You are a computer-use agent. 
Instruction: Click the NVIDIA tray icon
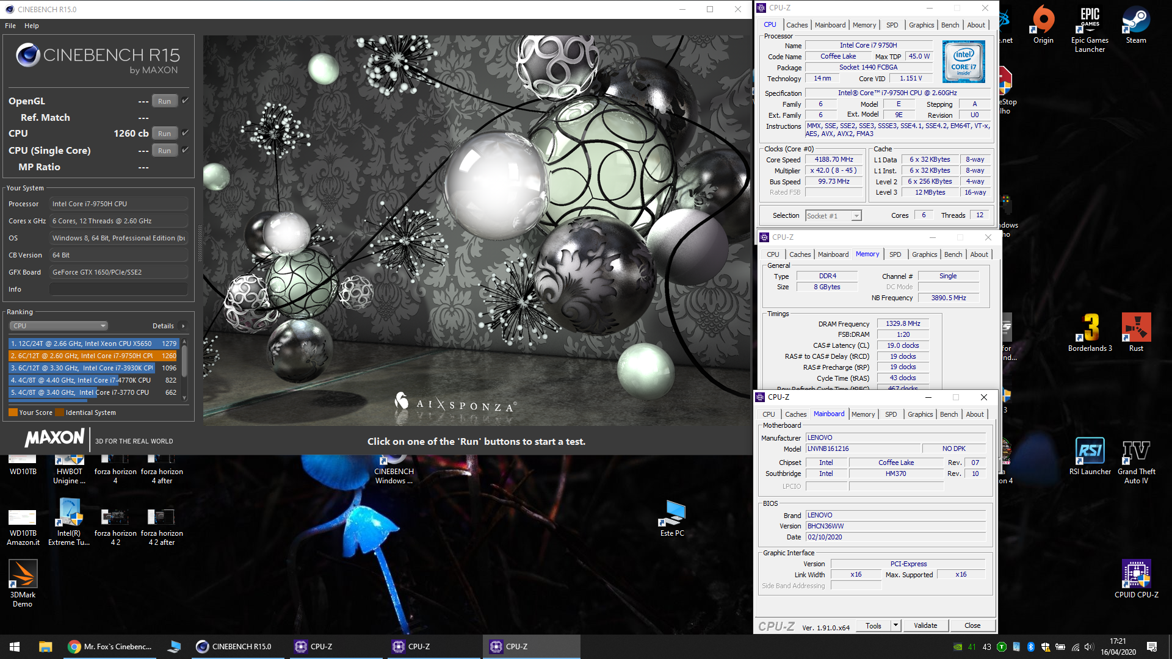coord(958,647)
